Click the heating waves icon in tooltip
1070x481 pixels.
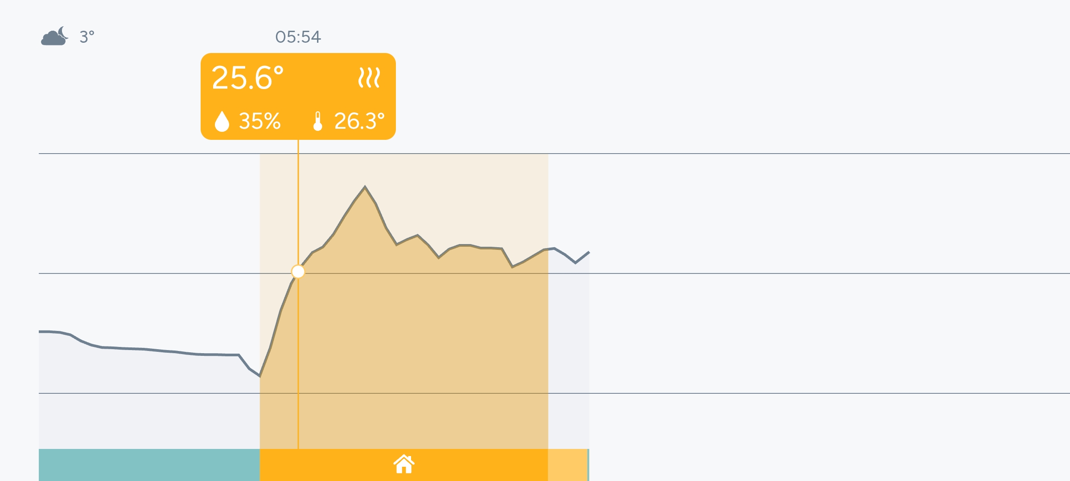tap(369, 77)
